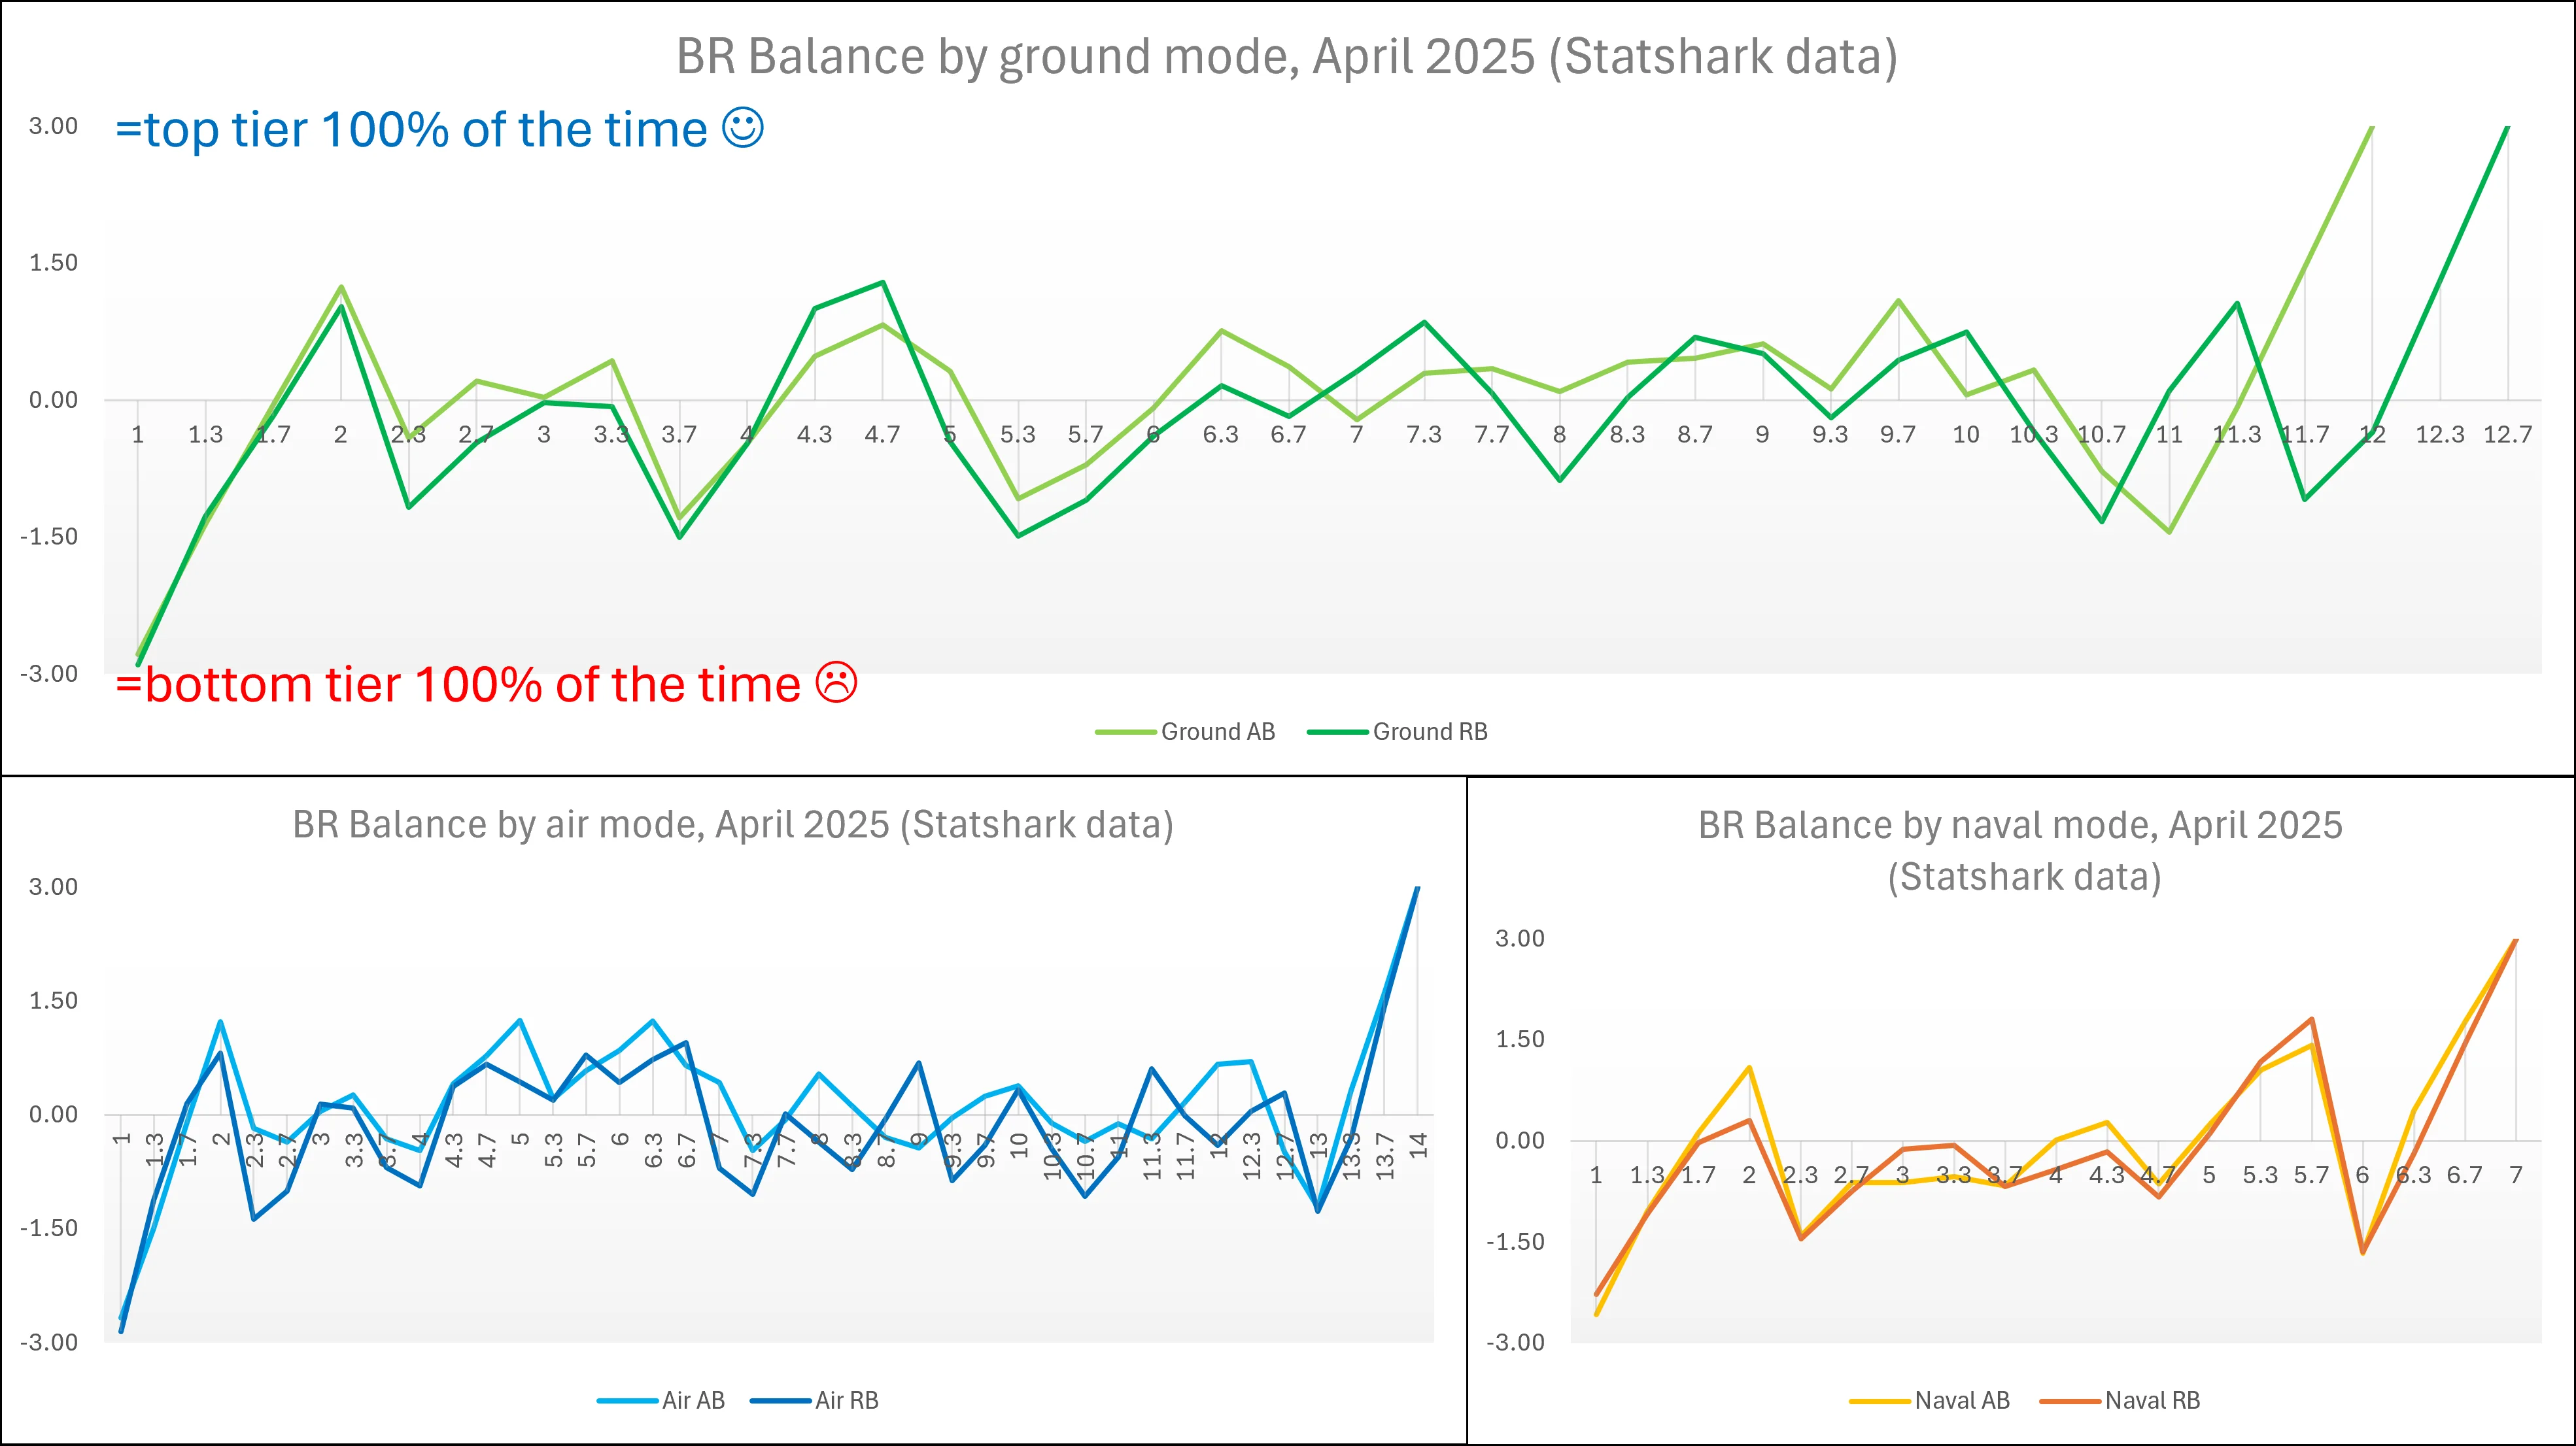Click the light green Ground AB legend line
Screen dimensions: 2576x1446
tap(1125, 733)
